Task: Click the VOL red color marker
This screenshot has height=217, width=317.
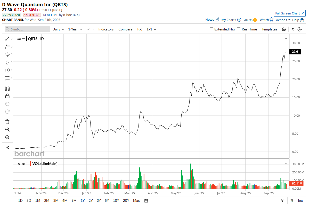Action: [x=31, y=164]
